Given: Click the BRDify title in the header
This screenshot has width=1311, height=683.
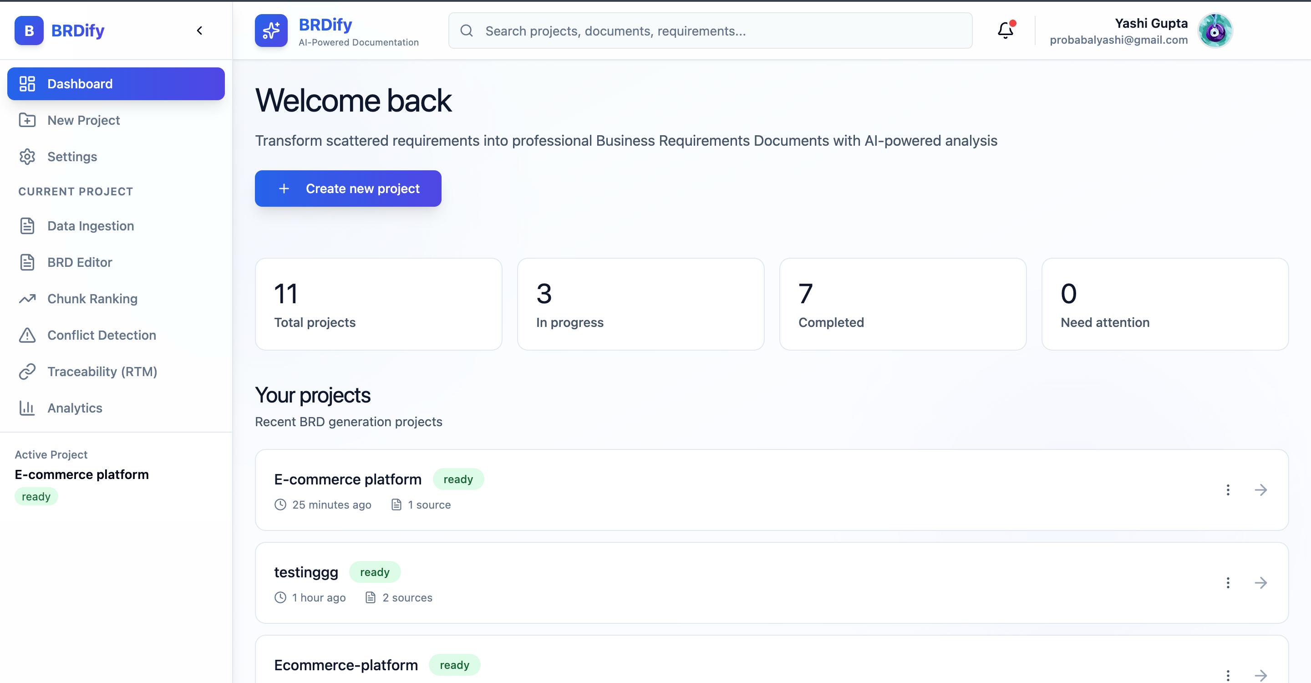Looking at the screenshot, I should coord(325,25).
